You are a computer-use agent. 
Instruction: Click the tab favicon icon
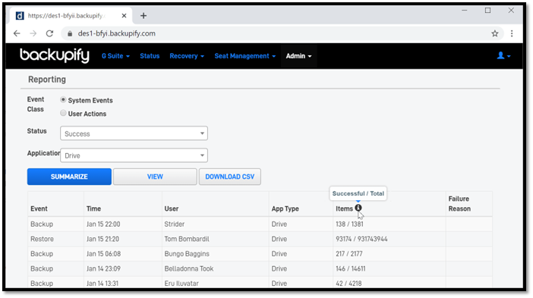(20, 16)
